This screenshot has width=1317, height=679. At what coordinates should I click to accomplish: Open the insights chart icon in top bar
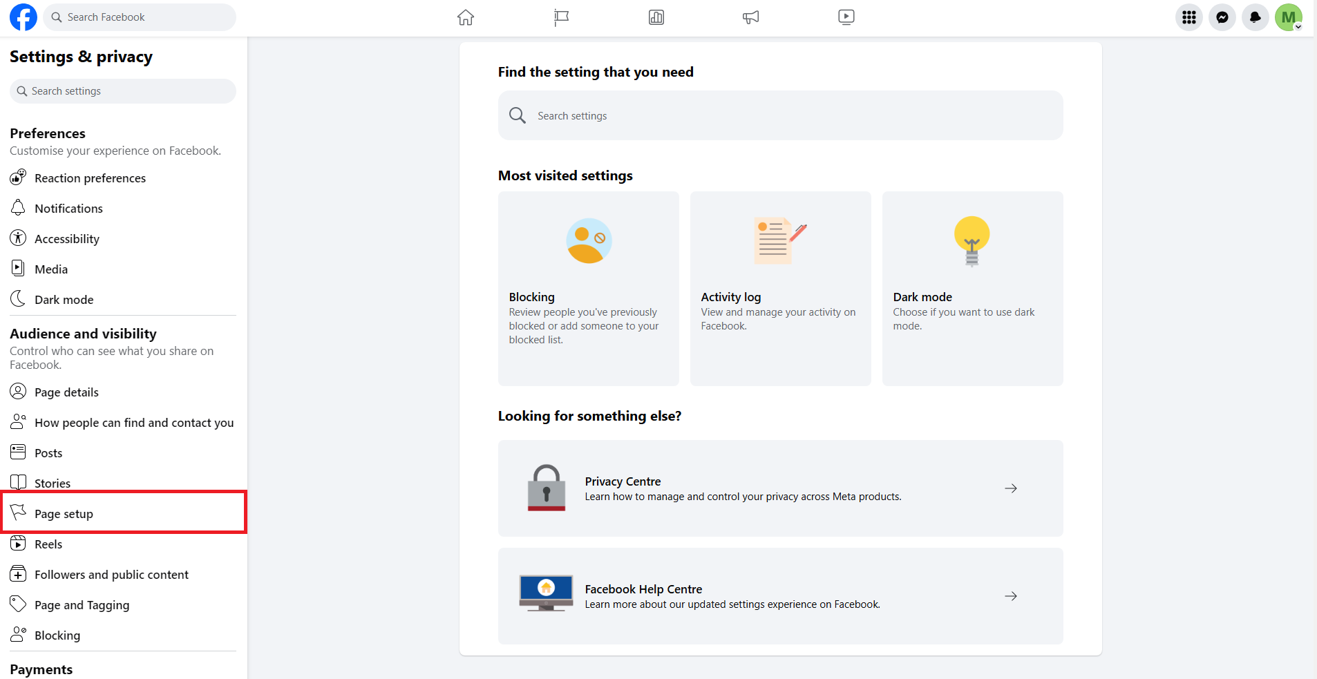click(656, 17)
